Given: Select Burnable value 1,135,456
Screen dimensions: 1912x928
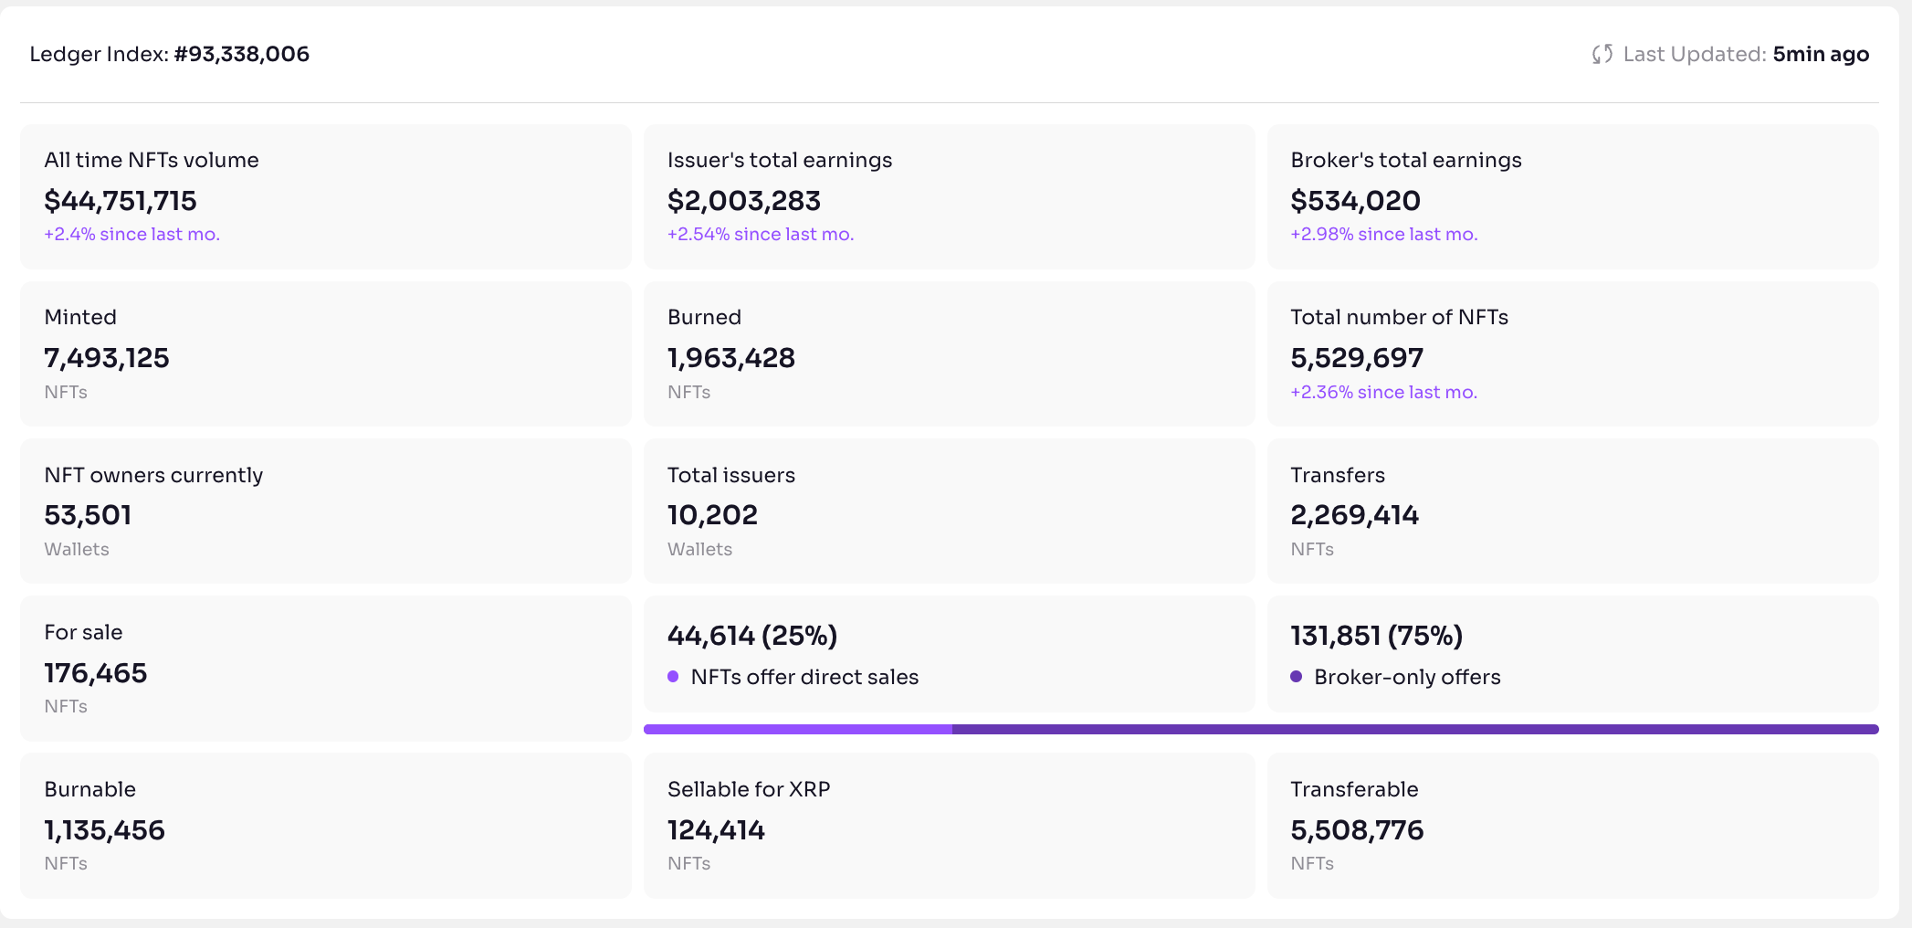Looking at the screenshot, I should click(x=104, y=830).
